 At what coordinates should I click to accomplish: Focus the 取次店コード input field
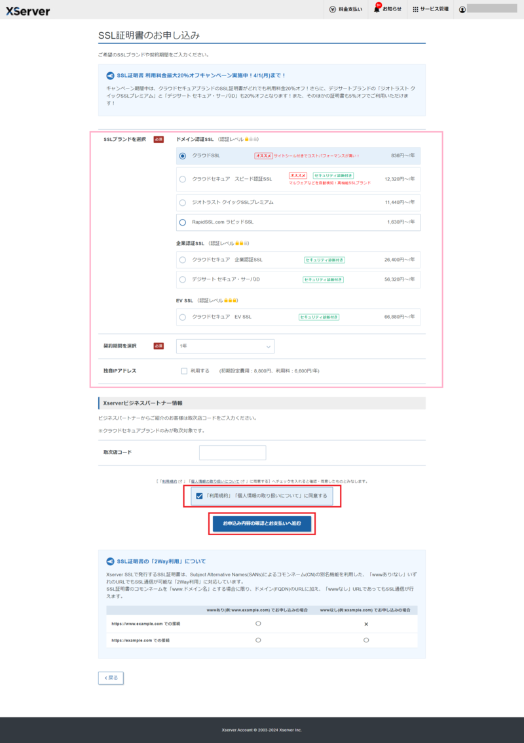point(233,452)
